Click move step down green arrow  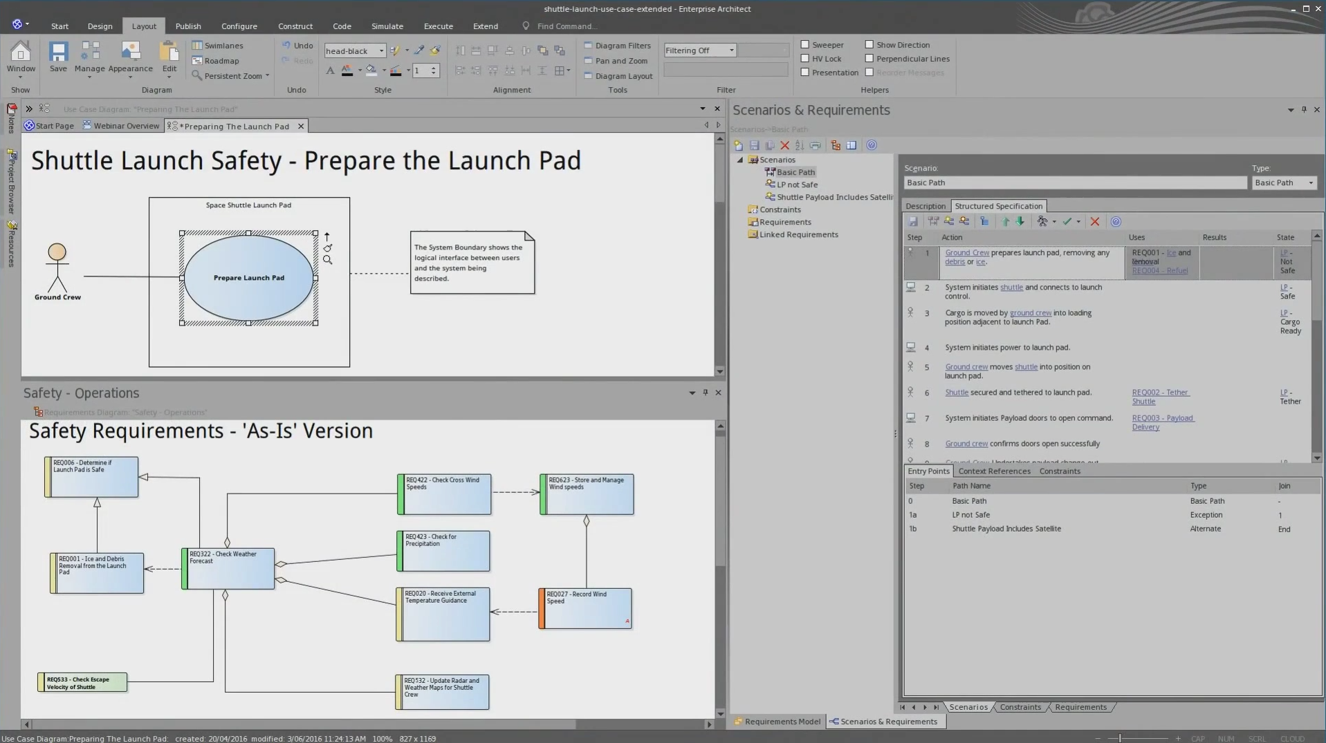coord(1020,222)
